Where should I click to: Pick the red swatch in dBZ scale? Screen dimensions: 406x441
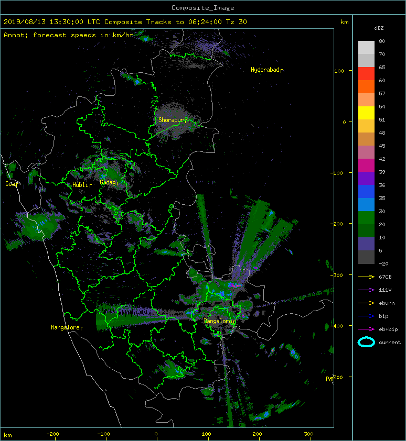click(366, 74)
